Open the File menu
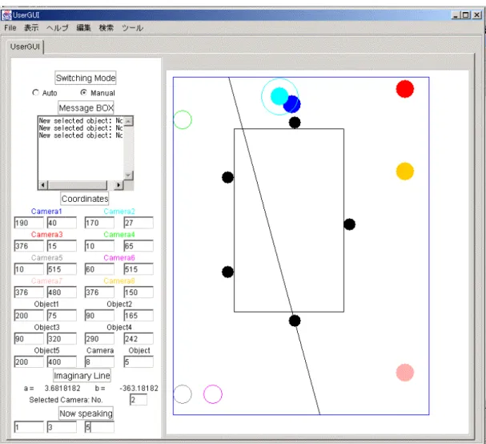The height and width of the screenshot is (444, 486). (10, 28)
